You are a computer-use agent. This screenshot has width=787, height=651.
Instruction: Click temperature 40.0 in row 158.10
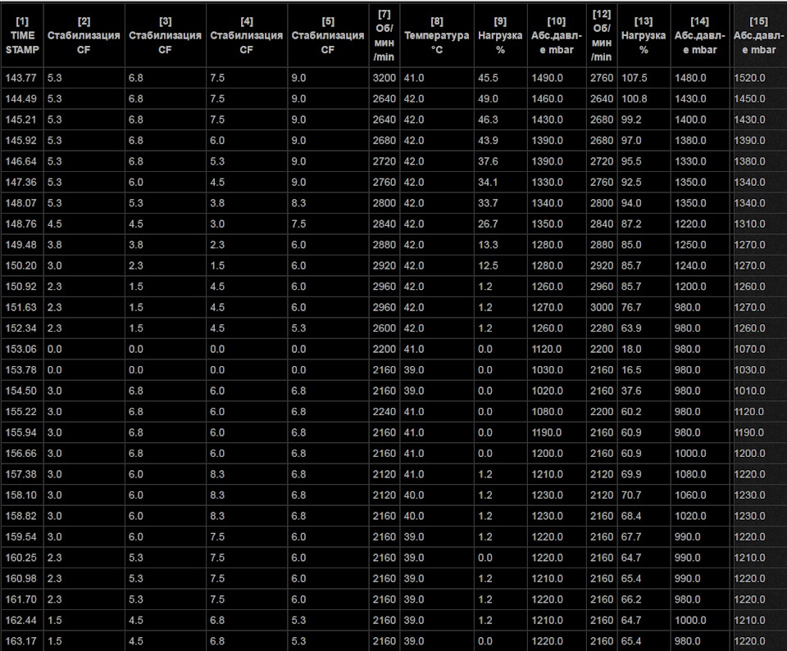point(414,495)
